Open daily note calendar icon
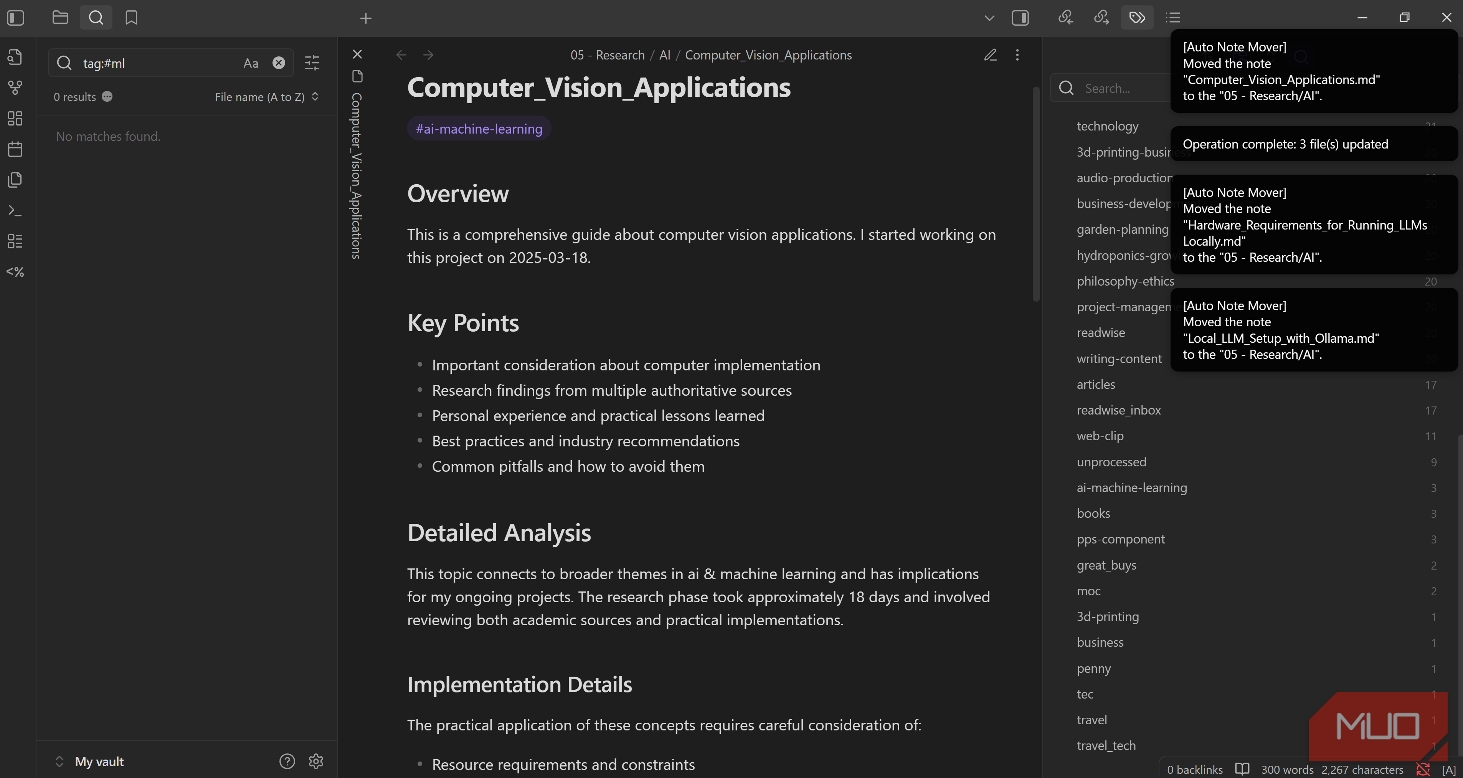Viewport: 1463px width, 778px height. click(x=15, y=149)
